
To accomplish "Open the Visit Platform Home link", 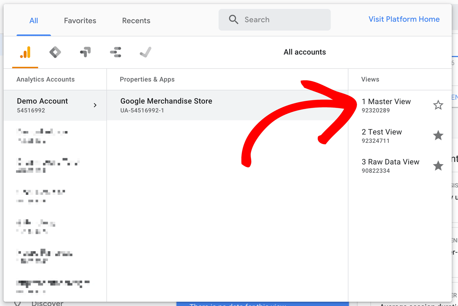I will [404, 19].
